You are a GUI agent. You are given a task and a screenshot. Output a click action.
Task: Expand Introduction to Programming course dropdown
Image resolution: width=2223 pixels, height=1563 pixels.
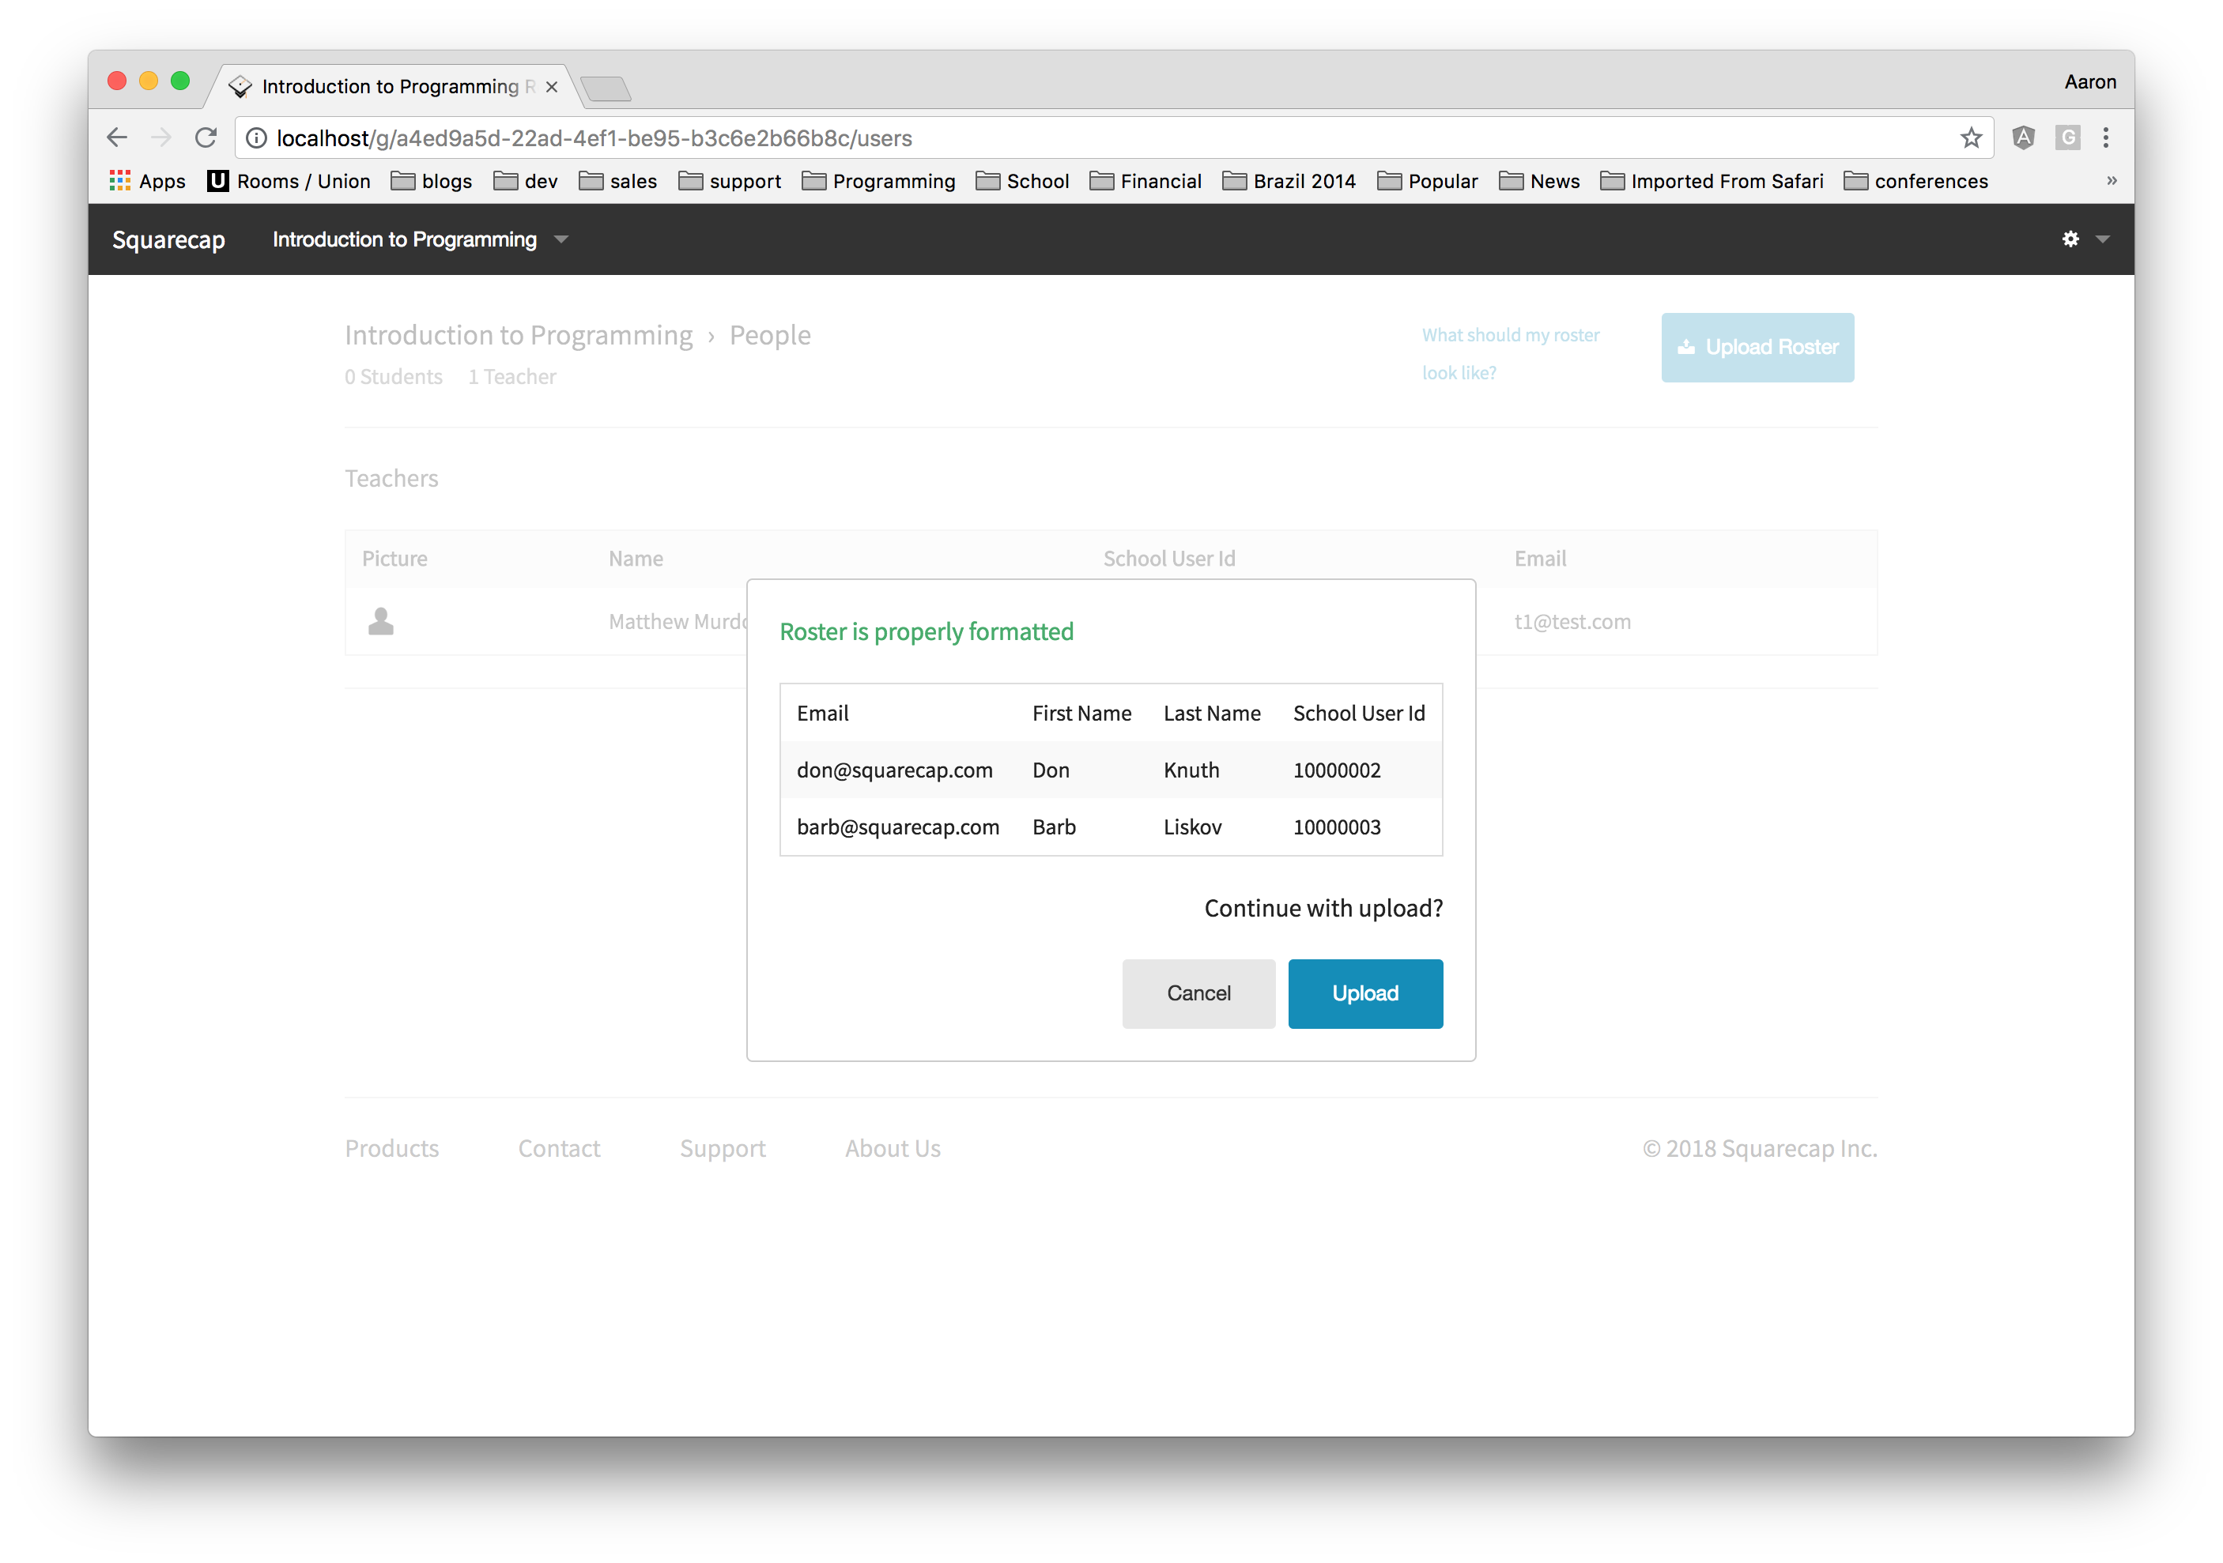(560, 239)
